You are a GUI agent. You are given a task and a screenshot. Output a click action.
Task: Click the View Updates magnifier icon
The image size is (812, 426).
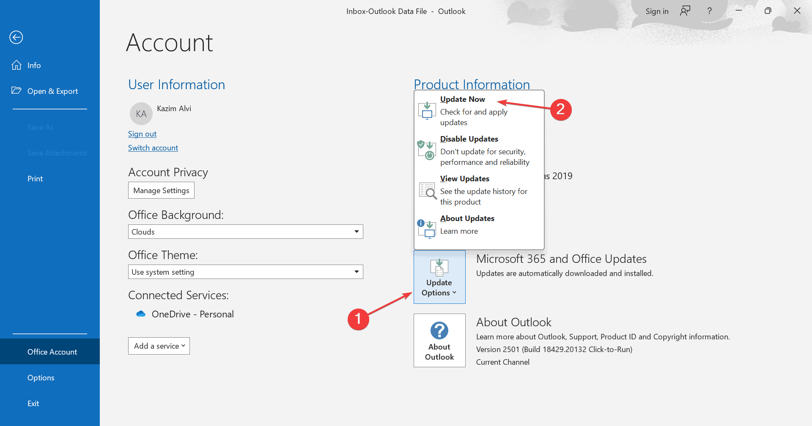pos(428,190)
